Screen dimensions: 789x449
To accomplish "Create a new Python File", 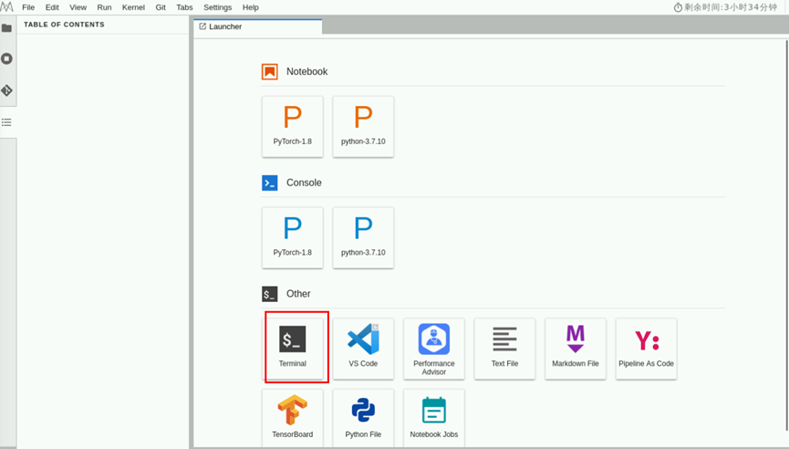I will point(363,418).
